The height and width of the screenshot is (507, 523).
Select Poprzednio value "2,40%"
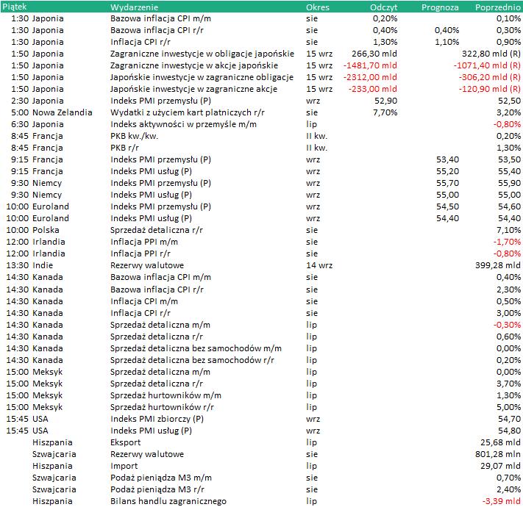[508, 489]
